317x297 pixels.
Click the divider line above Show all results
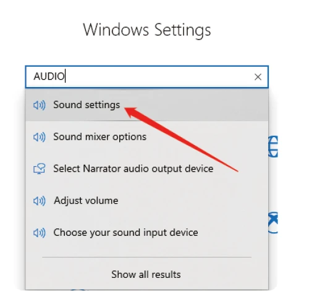point(147,257)
